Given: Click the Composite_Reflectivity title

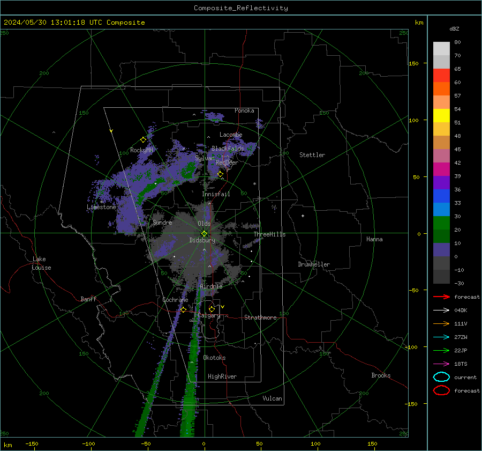Looking at the screenshot, I should click(x=241, y=8).
